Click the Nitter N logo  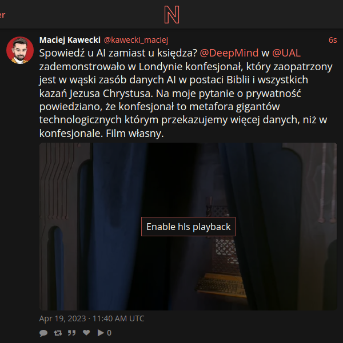[172, 15]
